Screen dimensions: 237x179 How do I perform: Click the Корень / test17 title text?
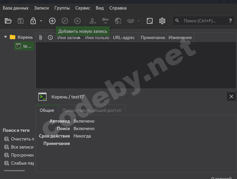click(68, 97)
